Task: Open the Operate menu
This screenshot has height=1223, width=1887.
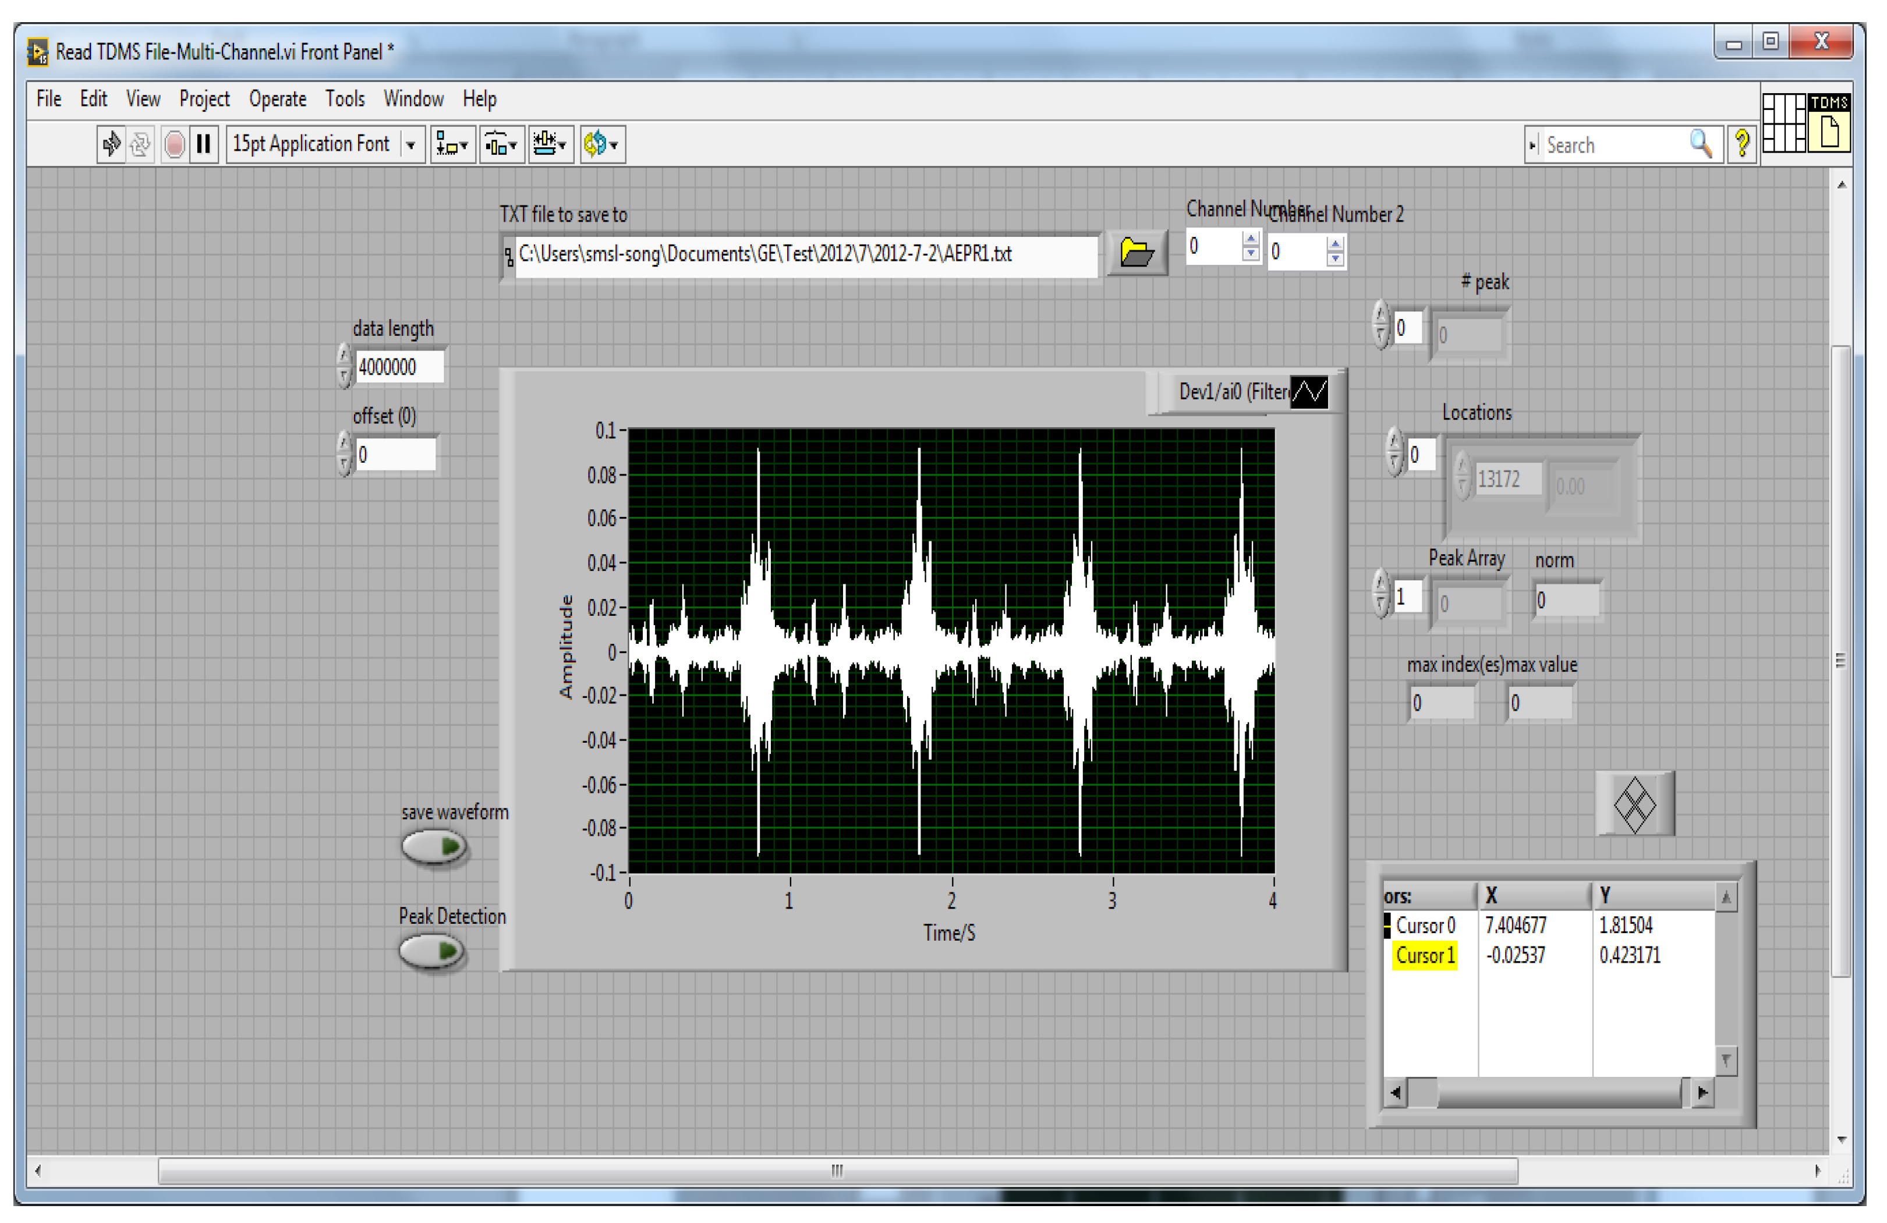Action: click(x=278, y=99)
